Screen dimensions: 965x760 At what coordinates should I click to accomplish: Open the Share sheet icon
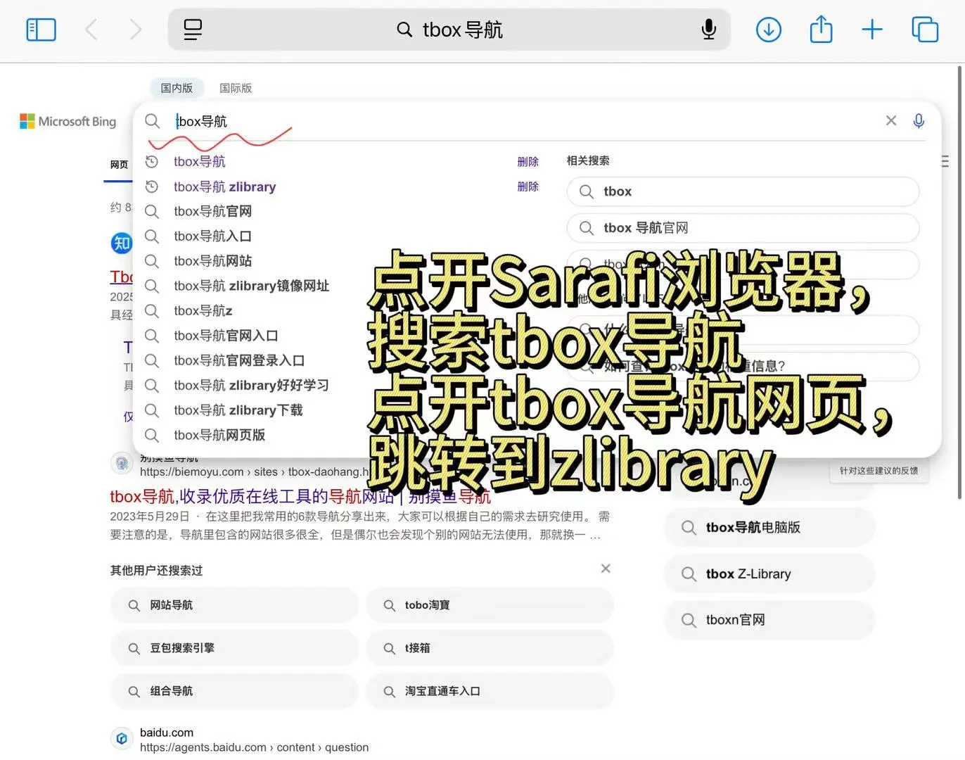821,30
